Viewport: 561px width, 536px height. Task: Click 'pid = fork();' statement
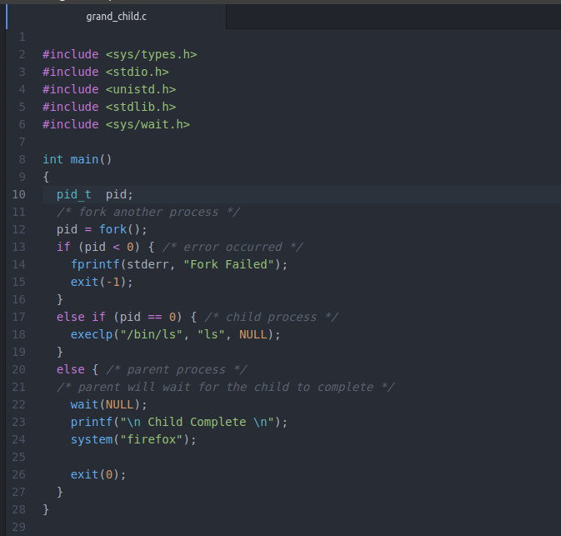tap(102, 229)
